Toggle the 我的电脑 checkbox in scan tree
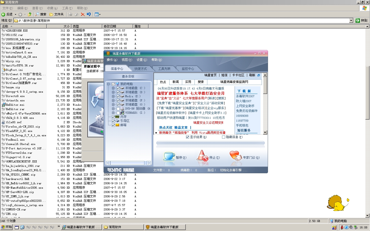This screenshot has height=231, width=370. (113, 84)
